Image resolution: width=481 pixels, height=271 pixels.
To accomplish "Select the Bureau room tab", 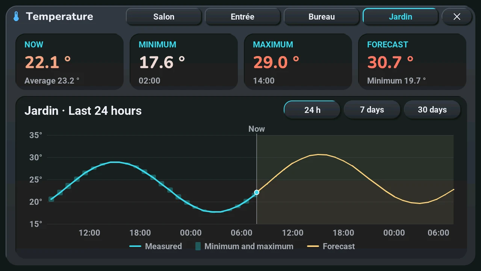I will (x=322, y=17).
